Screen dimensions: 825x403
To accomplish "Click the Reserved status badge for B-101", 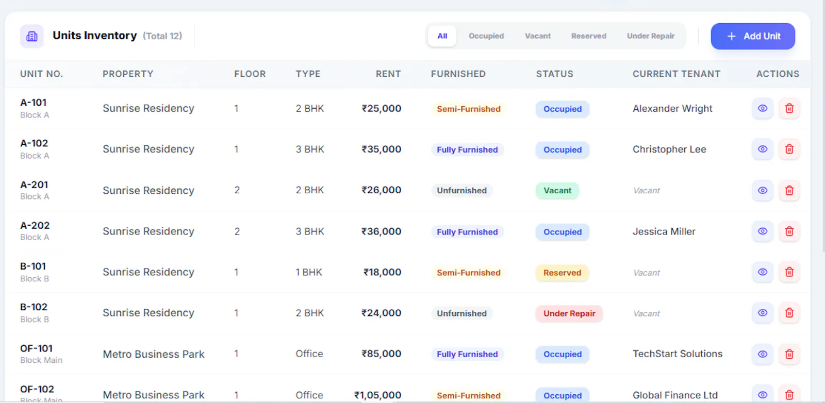I will click(x=562, y=273).
